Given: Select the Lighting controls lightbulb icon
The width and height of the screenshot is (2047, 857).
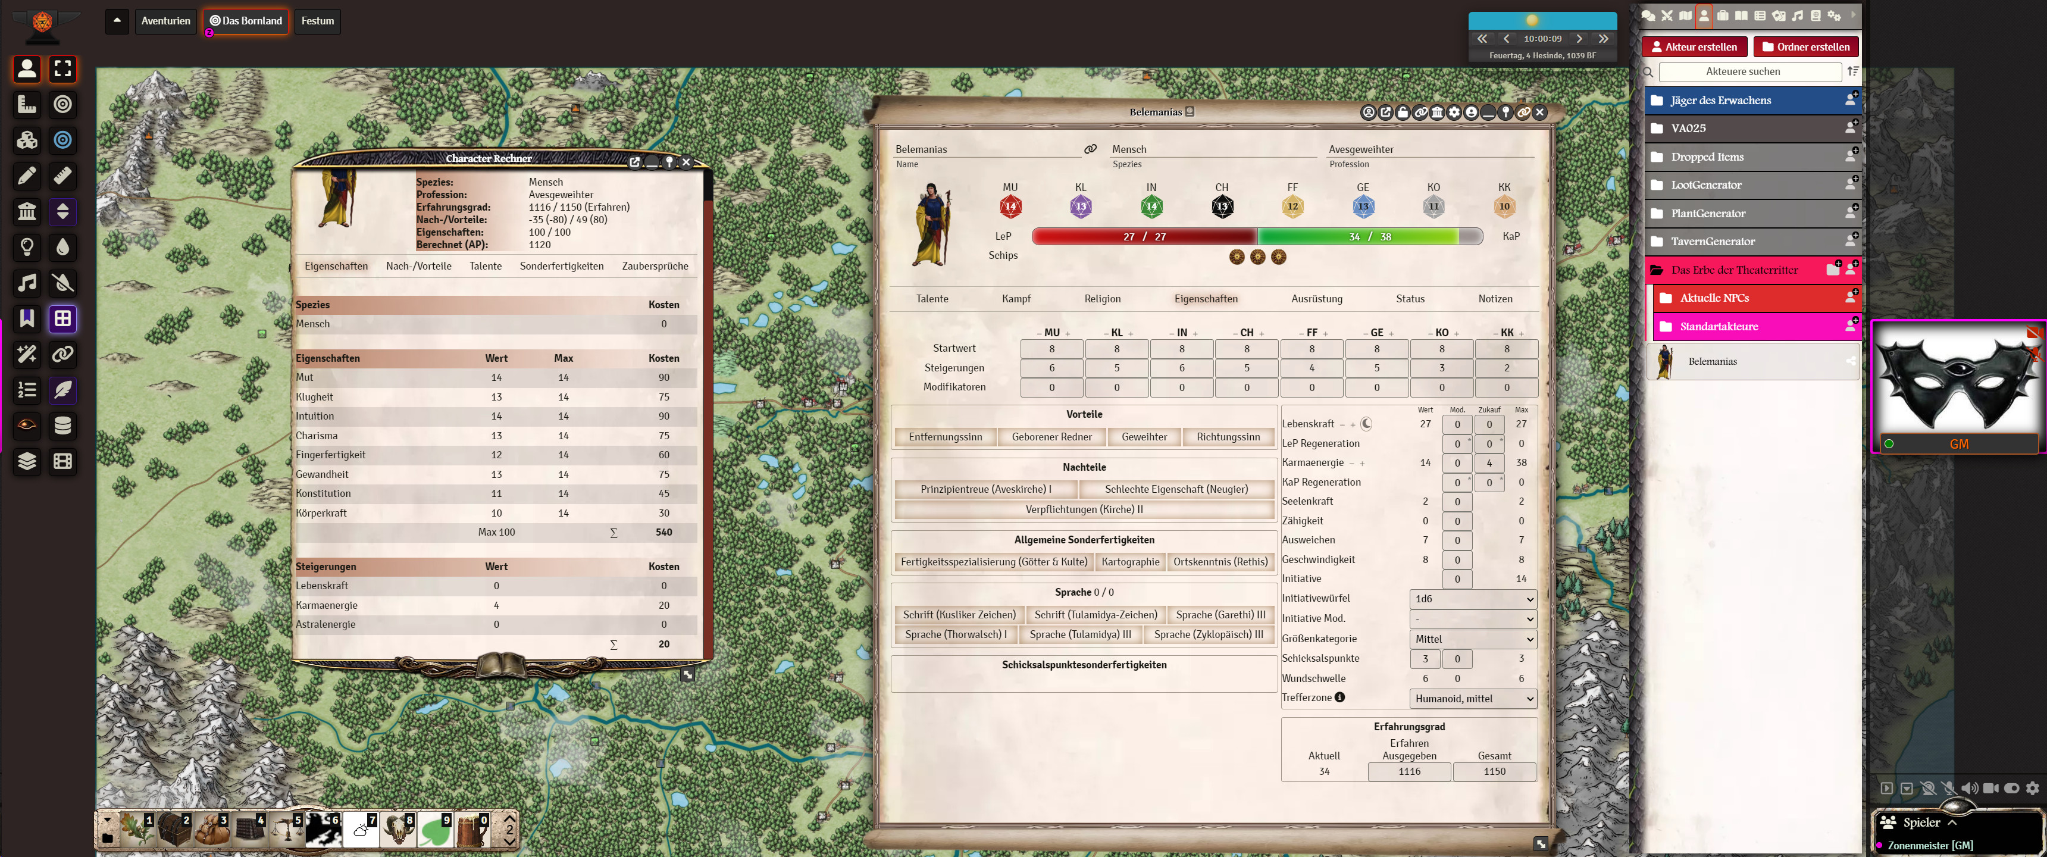Looking at the screenshot, I should [27, 247].
